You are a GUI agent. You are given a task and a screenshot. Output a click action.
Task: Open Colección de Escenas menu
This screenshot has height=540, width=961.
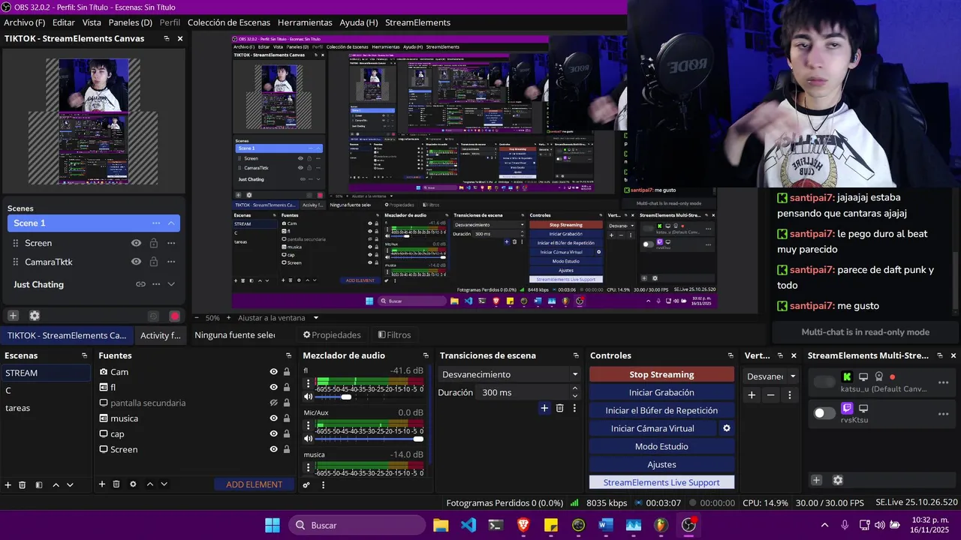(229, 22)
